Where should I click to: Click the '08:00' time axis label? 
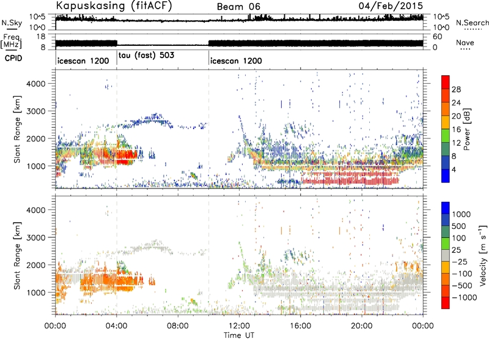click(x=178, y=326)
